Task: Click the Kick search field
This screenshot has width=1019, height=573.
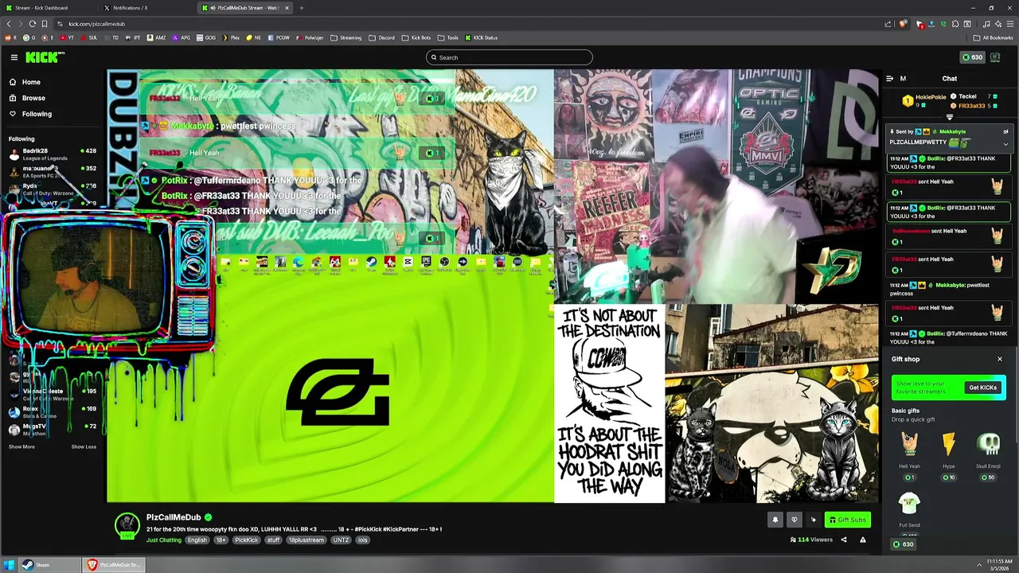Action: (509, 57)
